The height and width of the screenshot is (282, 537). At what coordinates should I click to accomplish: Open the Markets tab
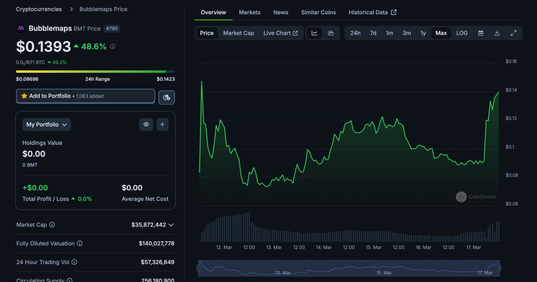pos(250,12)
